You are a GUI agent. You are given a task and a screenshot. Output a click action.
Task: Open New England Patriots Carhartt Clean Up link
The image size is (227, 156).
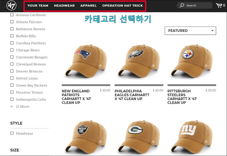(x=76, y=97)
